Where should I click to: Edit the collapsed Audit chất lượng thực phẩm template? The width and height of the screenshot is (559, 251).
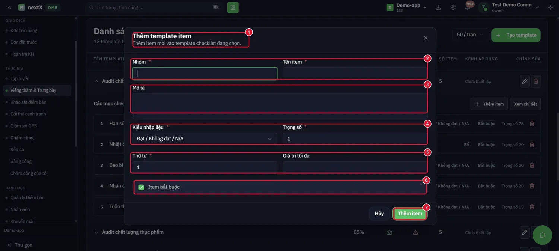(525, 232)
